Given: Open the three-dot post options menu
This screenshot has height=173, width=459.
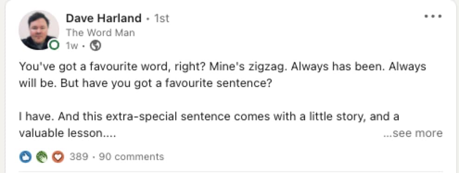Looking at the screenshot, I should pos(433,17).
